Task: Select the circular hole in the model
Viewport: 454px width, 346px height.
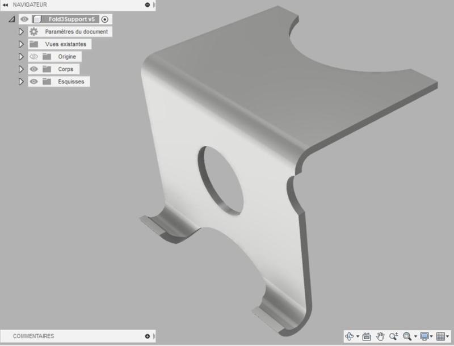Action: 221,181
